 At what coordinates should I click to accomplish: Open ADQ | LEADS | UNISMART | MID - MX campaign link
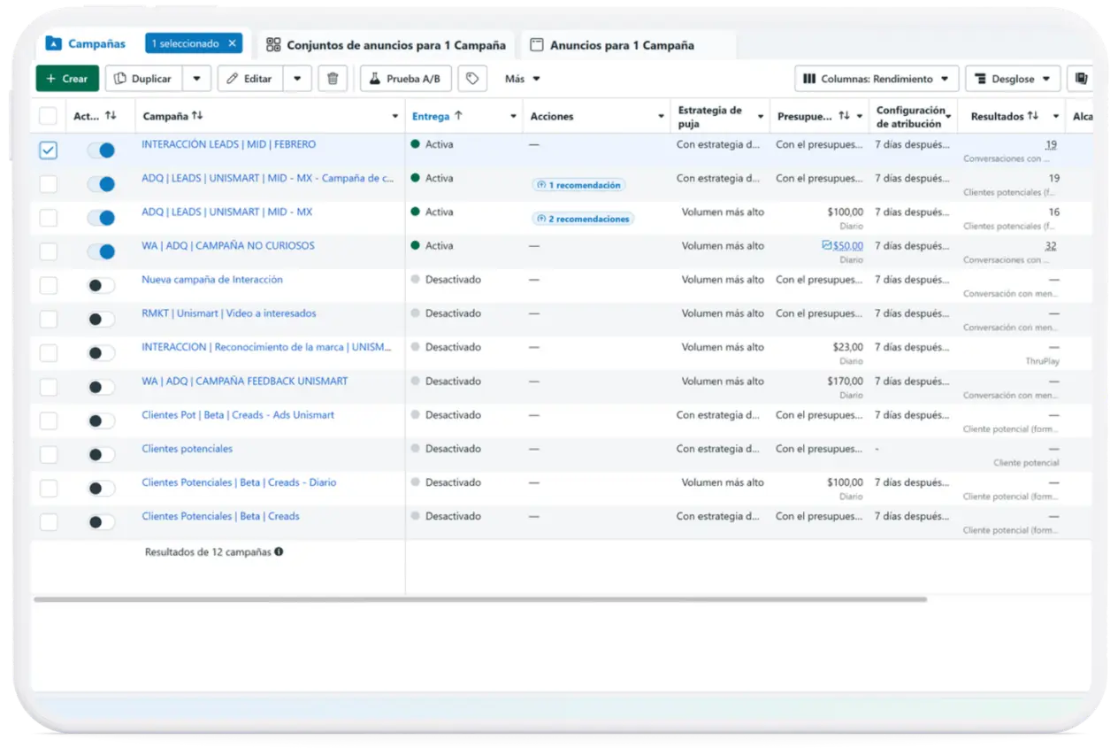point(226,212)
